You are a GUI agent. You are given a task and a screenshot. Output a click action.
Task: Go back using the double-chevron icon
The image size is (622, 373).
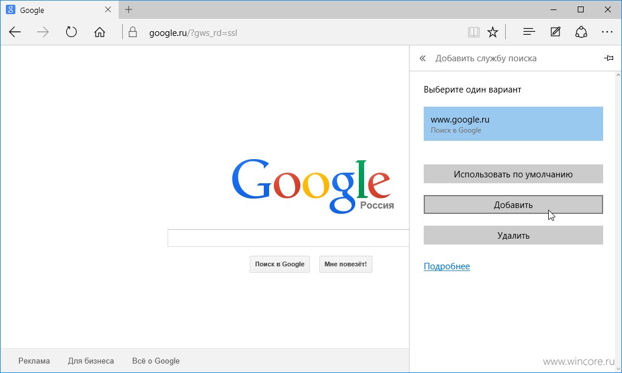(x=423, y=58)
